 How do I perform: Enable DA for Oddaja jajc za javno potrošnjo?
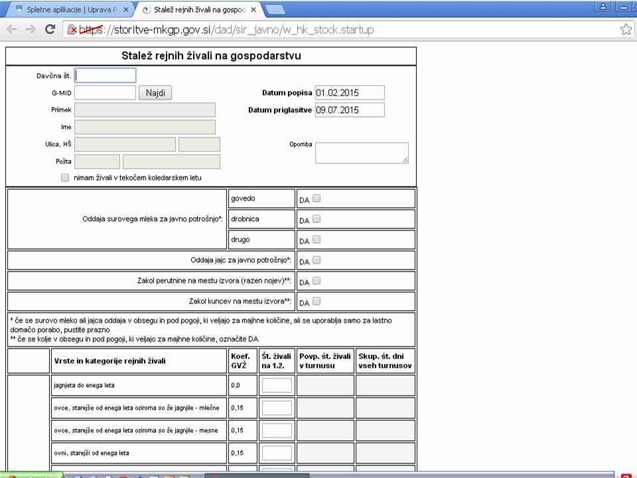click(317, 260)
